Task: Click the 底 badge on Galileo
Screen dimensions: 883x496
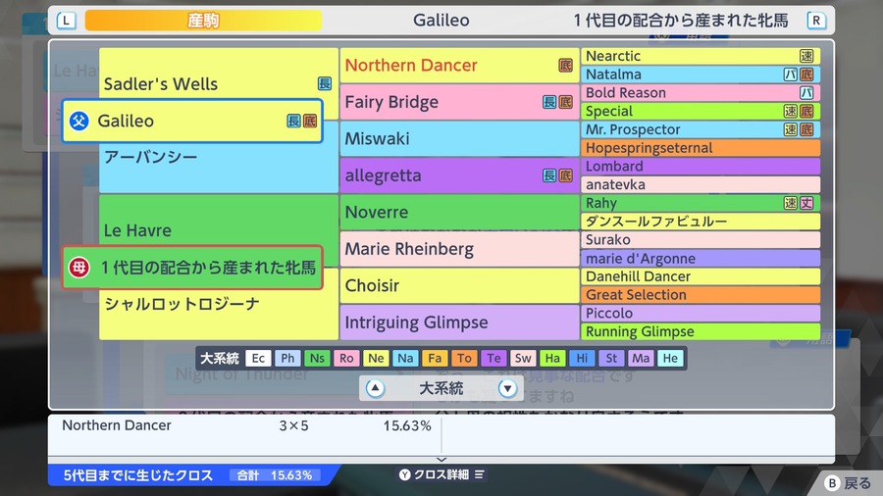Action: [x=310, y=121]
